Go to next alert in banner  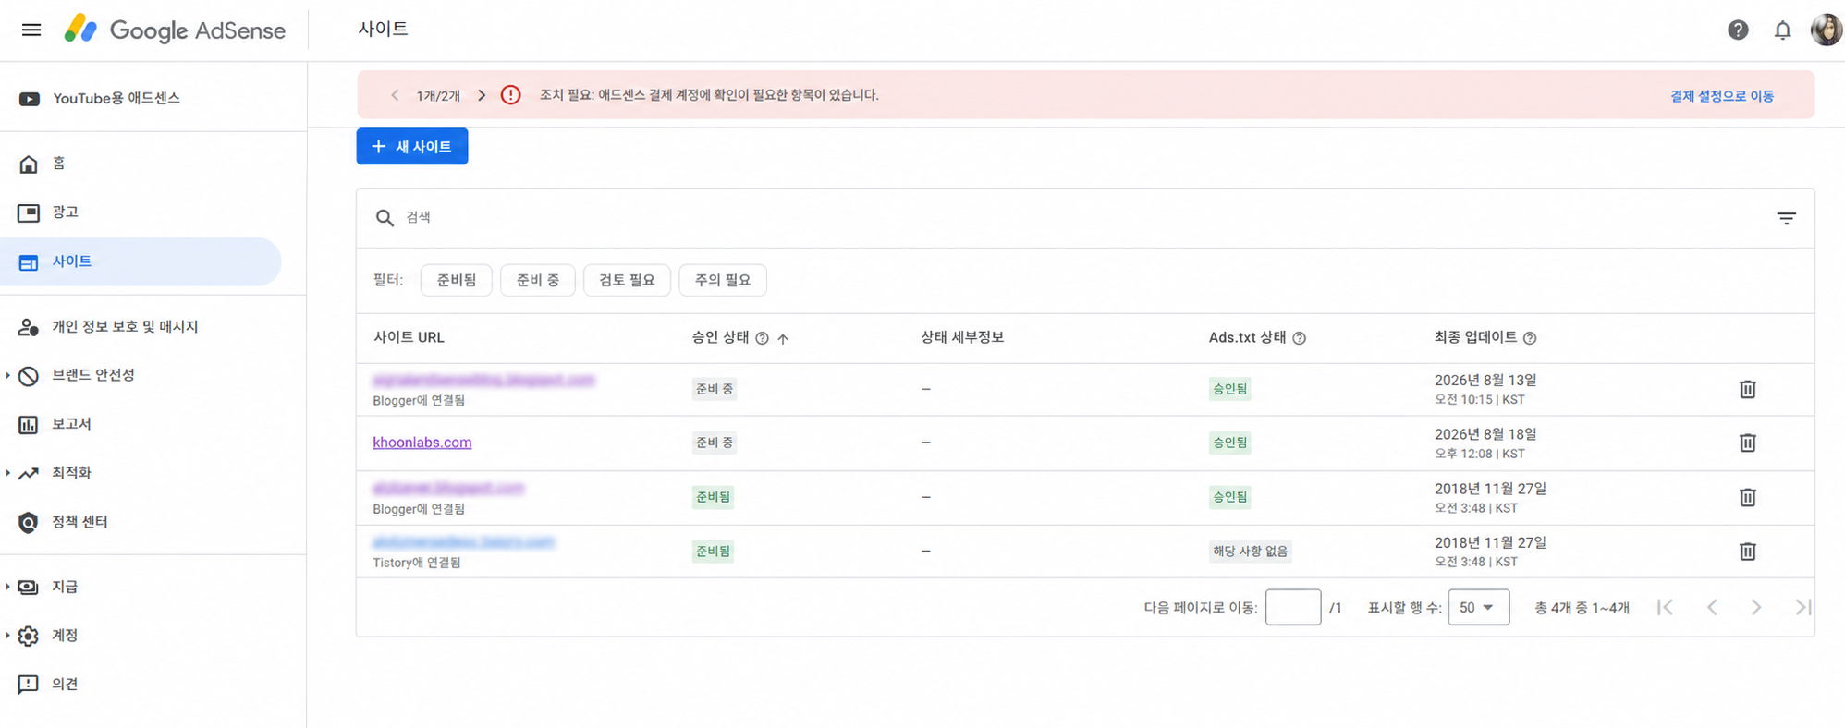[x=482, y=95]
